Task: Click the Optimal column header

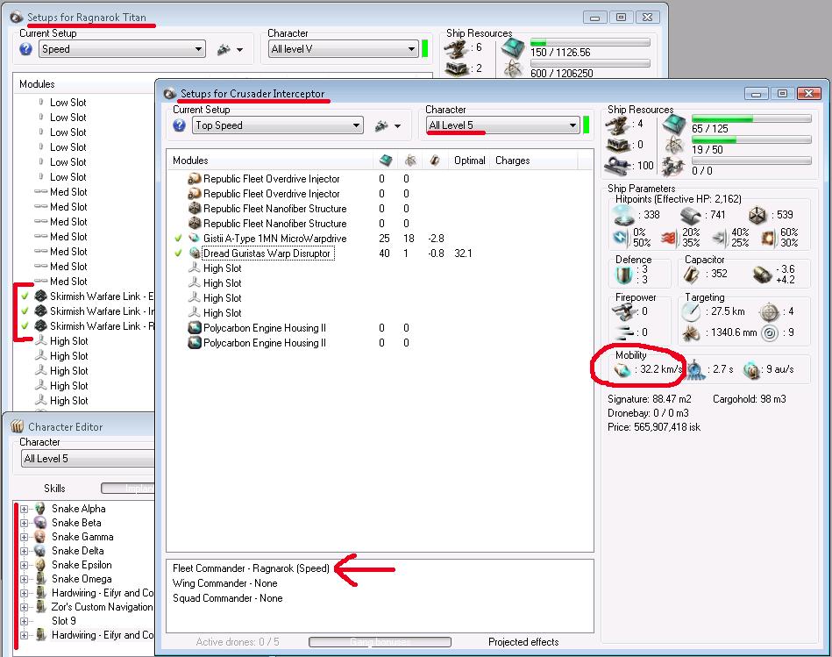Action: click(470, 161)
